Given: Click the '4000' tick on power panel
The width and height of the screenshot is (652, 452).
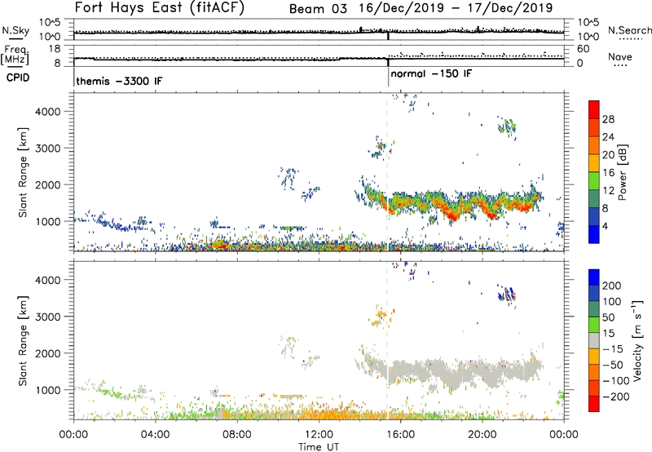Looking at the screenshot, I should pos(47,112).
